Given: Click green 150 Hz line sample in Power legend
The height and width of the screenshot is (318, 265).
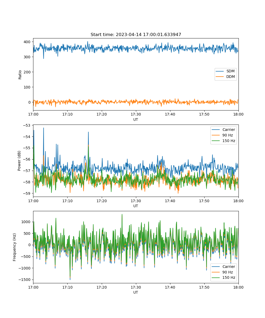Looking at the screenshot, I should 216,141.
